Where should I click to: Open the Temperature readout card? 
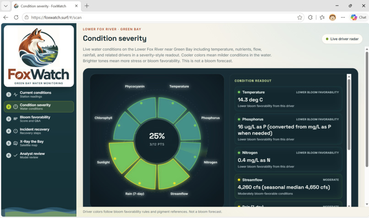[x=288, y=99]
